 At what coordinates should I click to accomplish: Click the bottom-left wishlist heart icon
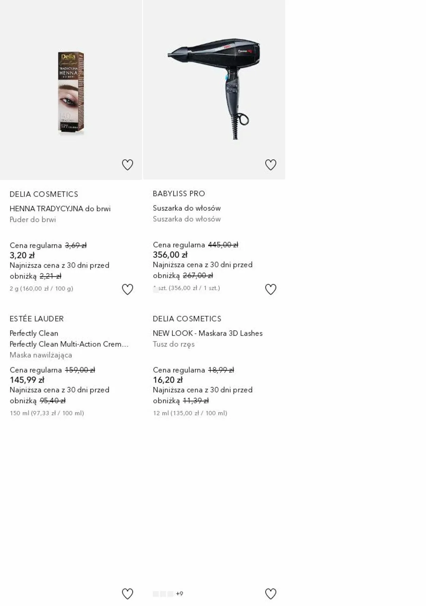click(127, 594)
